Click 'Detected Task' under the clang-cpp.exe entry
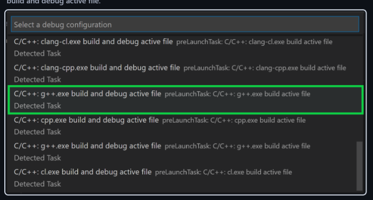373x200 pixels. point(38,79)
